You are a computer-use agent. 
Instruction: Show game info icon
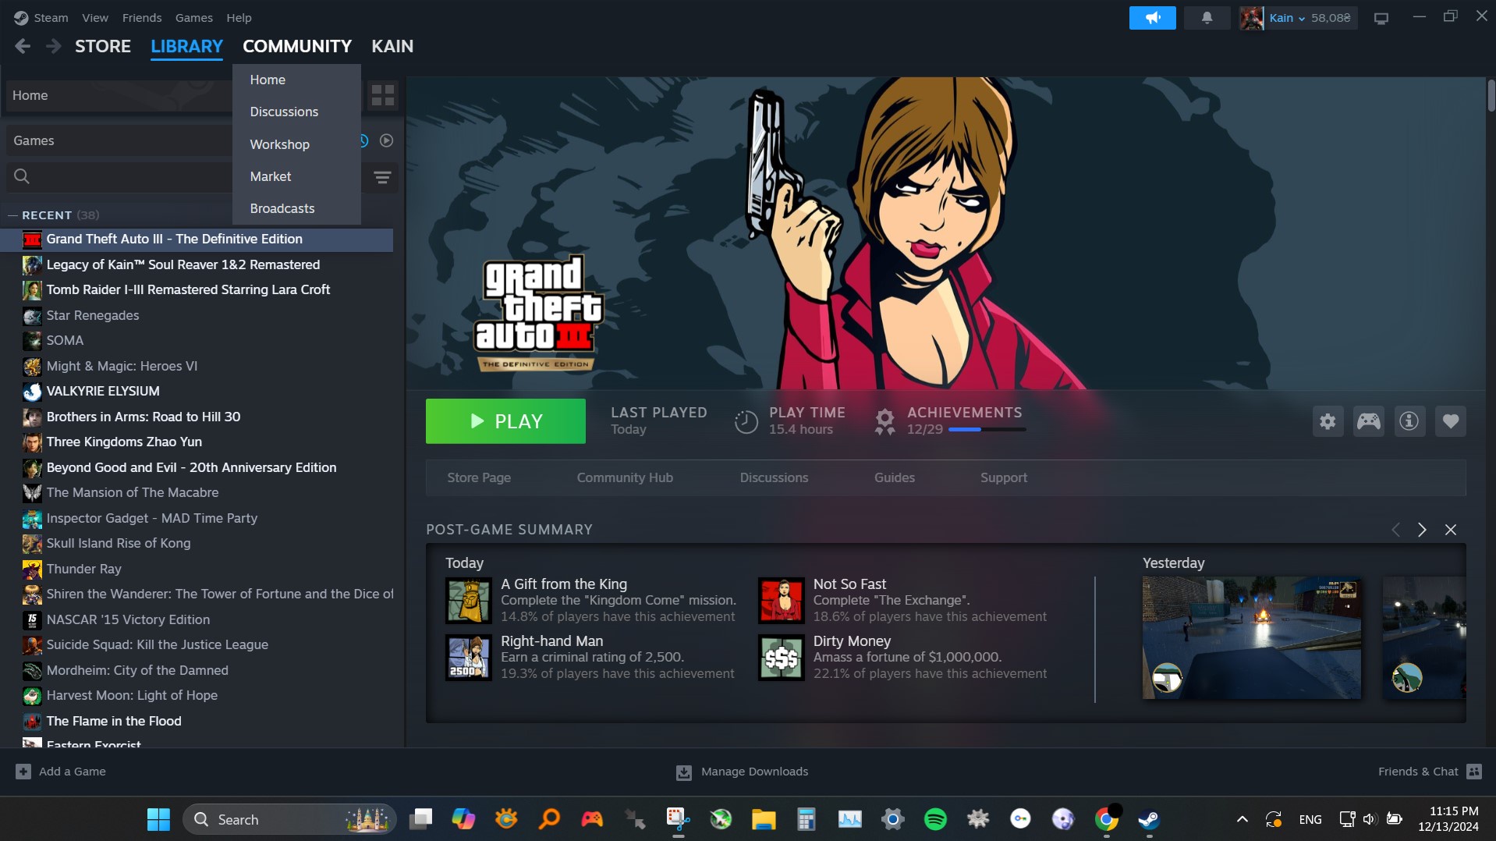click(1409, 421)
